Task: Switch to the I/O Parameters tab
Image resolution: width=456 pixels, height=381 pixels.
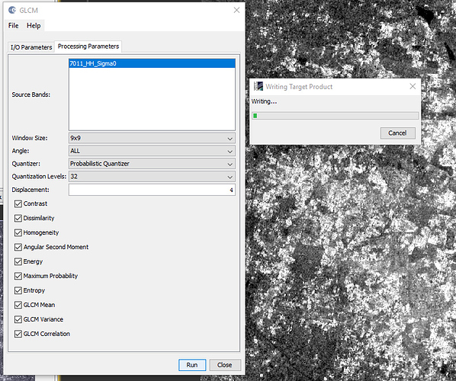Action: [x=31, y=47]
